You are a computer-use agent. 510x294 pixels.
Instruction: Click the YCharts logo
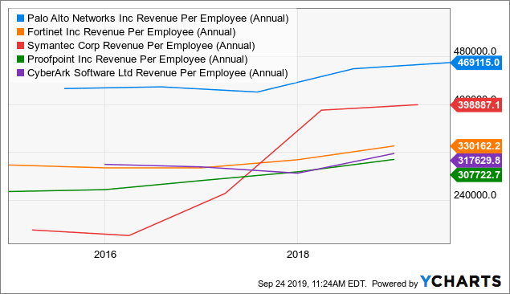(460, 282)
